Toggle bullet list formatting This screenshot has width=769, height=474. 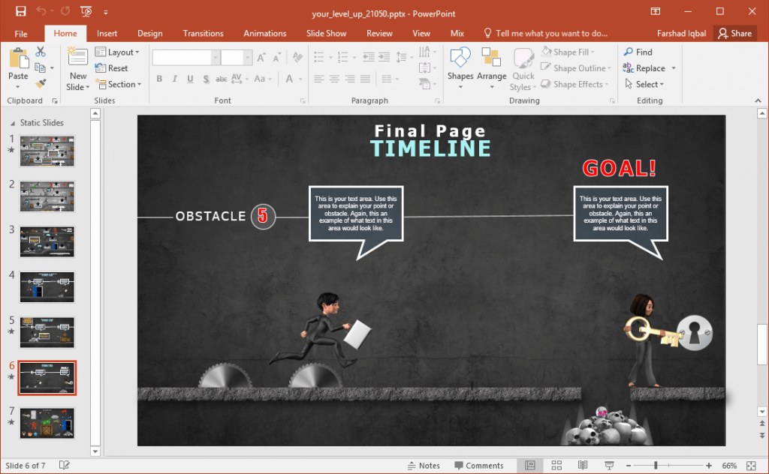pyautogui.click(x=319, y=55)
